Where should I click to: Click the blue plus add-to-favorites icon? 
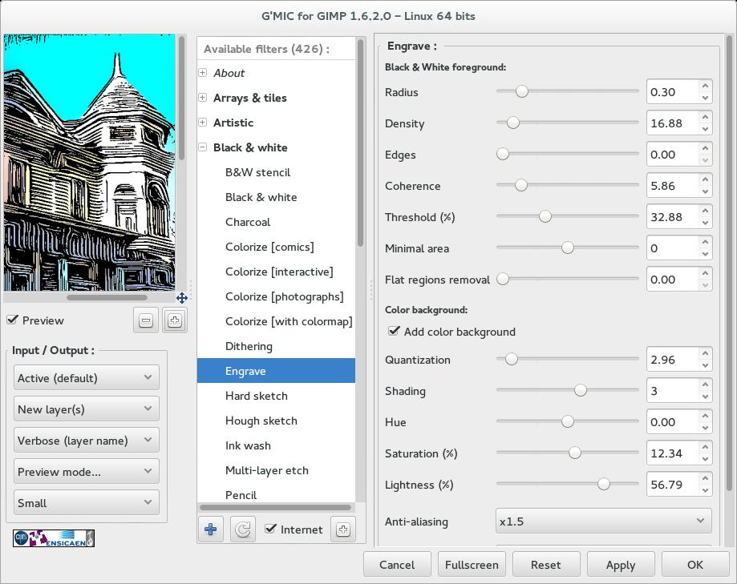[211, 530]
